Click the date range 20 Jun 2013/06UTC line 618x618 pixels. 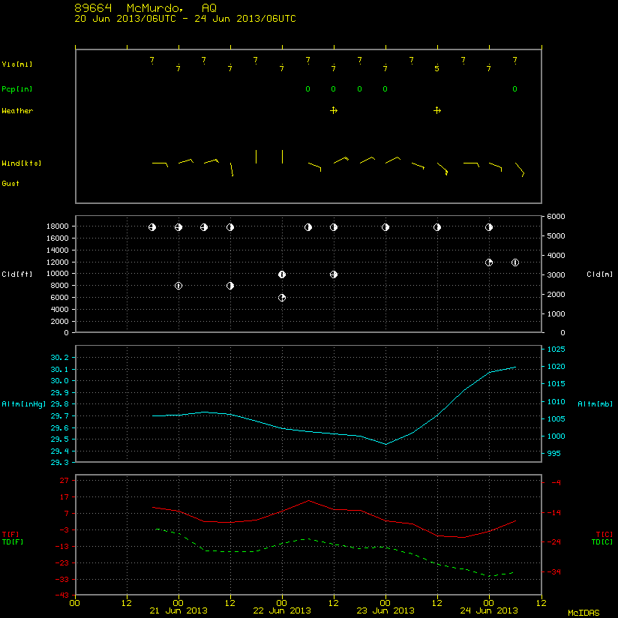pyautogui.click(x=184, y=19)
